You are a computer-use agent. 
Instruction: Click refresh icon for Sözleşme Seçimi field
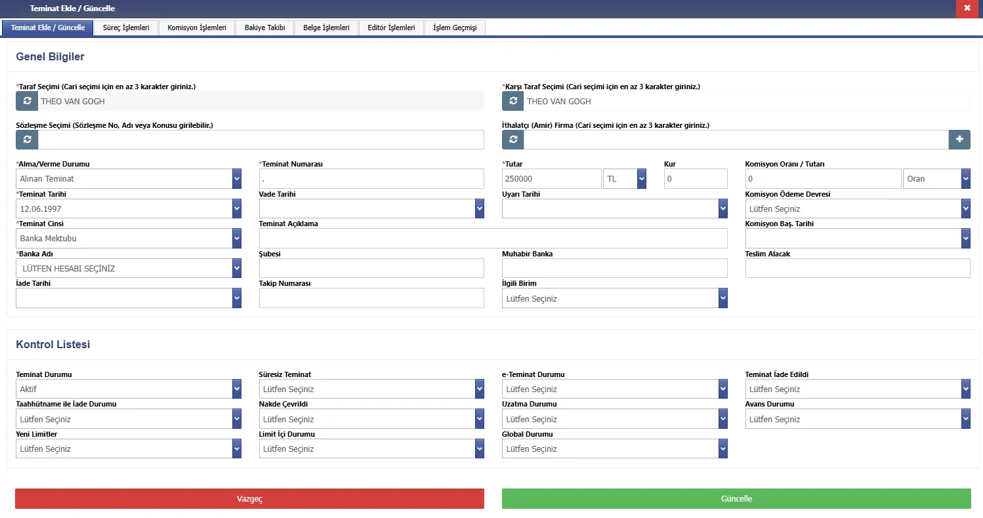[27, 140]
